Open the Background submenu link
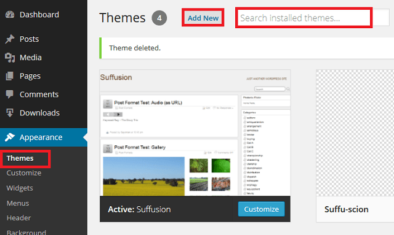This screenshot has height=235, width=394. click(26, 232)
